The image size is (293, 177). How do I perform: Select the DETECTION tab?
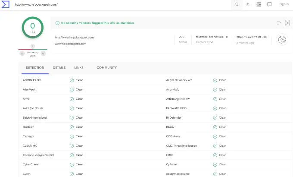coord(35,68)
